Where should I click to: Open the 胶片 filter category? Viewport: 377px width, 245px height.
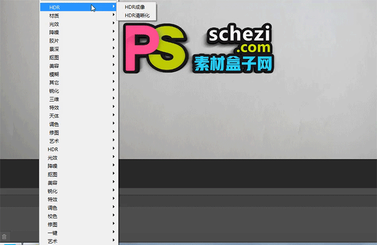tap(78, 41)
